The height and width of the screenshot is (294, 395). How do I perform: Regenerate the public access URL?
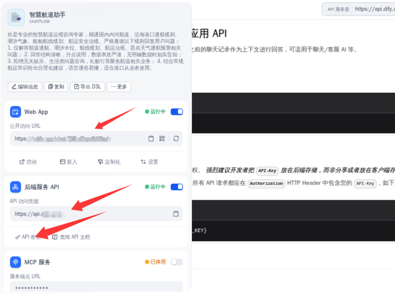coord(176,138)
